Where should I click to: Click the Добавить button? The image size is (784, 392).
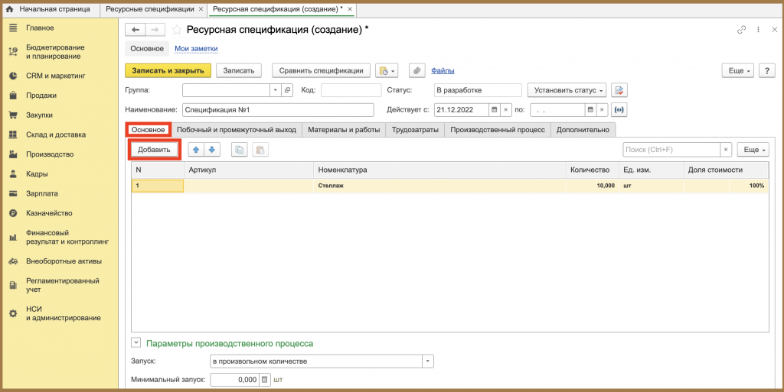coord(154,150)
